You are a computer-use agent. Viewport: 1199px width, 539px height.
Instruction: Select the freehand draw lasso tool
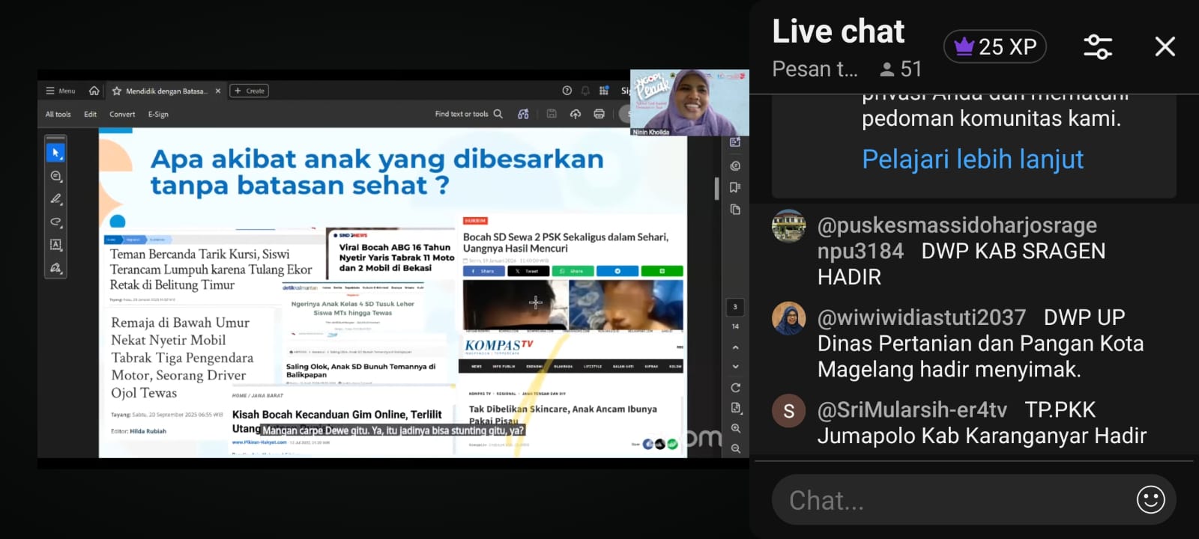[x=55, y=222]
